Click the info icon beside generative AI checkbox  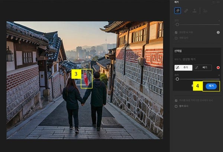point(218,32)
